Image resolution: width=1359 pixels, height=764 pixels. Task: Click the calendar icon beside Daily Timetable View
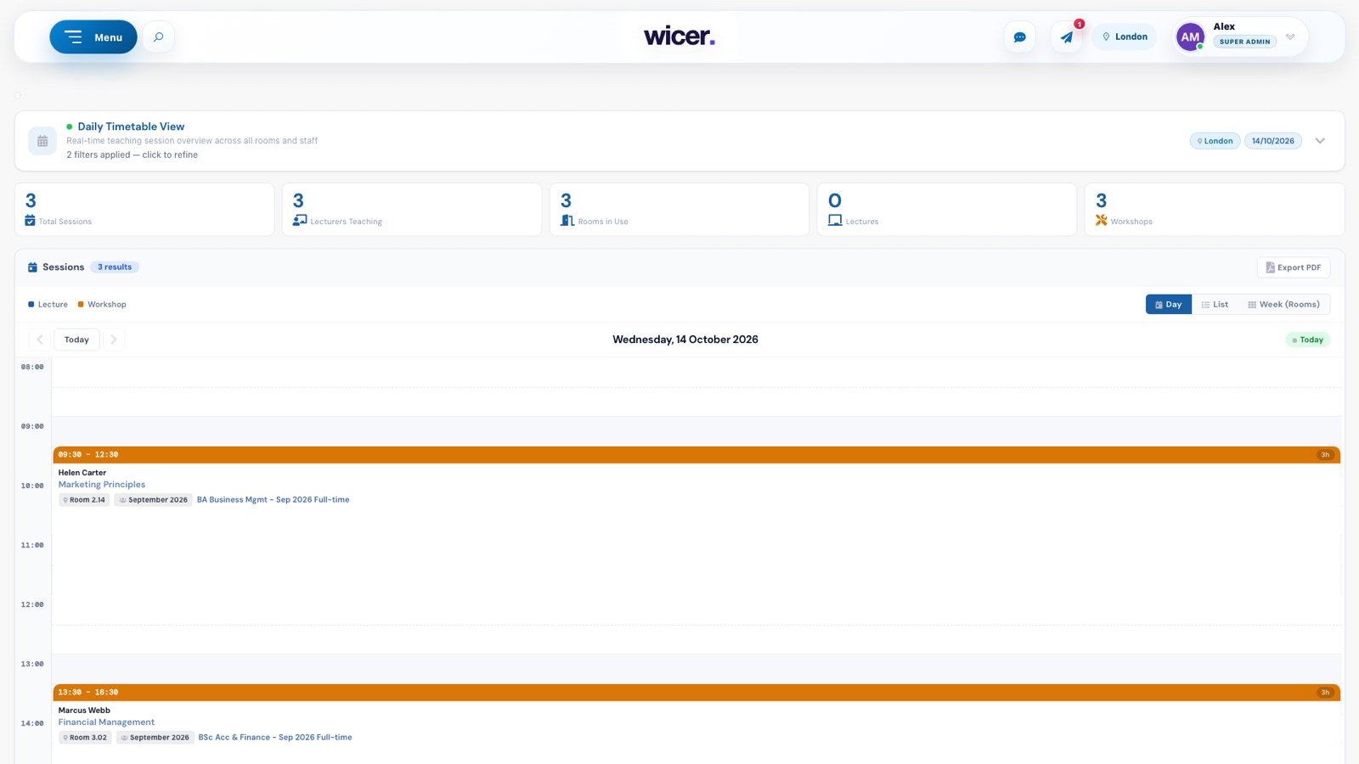pyautogui.click(x=42, y=141)
